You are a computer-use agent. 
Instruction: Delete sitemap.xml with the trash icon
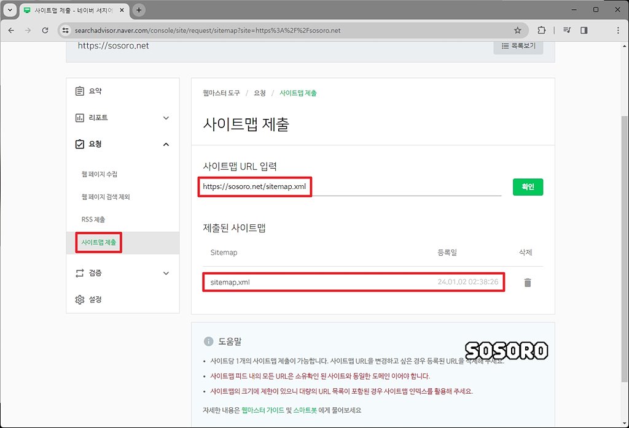pyautogui.click(x=528, y=283)
